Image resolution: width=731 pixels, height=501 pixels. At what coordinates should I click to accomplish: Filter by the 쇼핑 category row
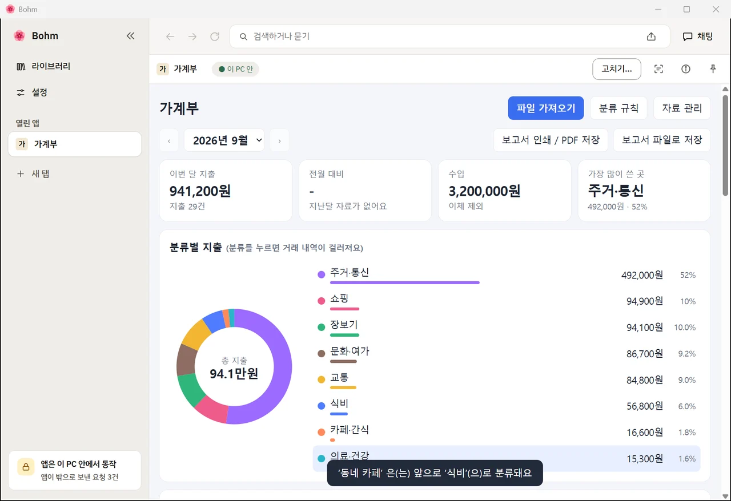tap(507, 301)
